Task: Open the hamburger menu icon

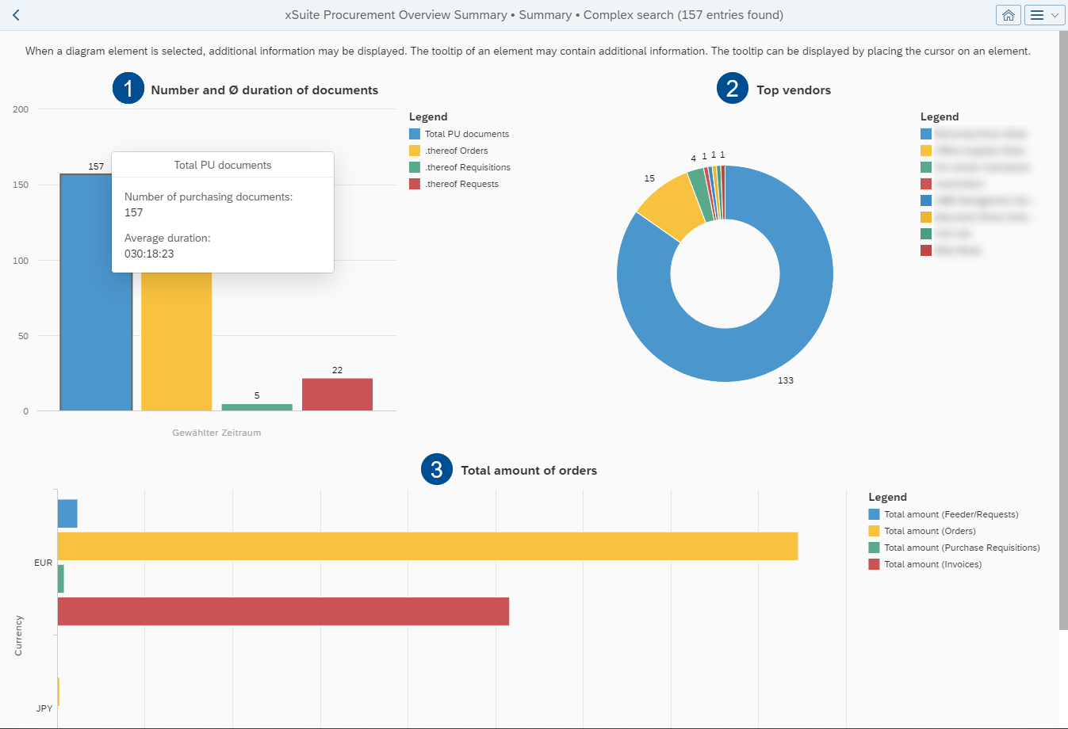Action: 1037,14
